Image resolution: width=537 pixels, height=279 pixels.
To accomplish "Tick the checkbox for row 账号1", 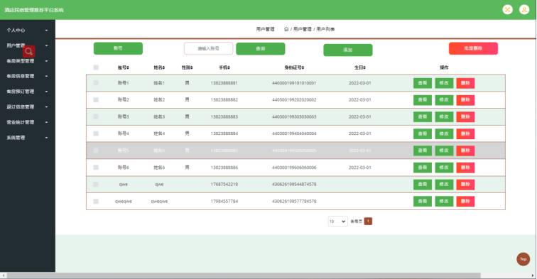I will (96, 83).
